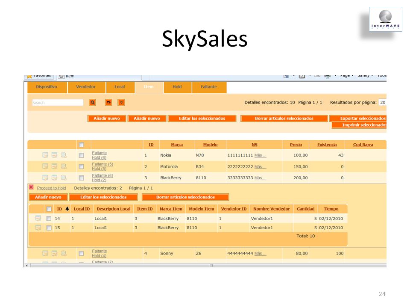
Task: Expand options with the orange double-chevron icon
Action: 121,102
